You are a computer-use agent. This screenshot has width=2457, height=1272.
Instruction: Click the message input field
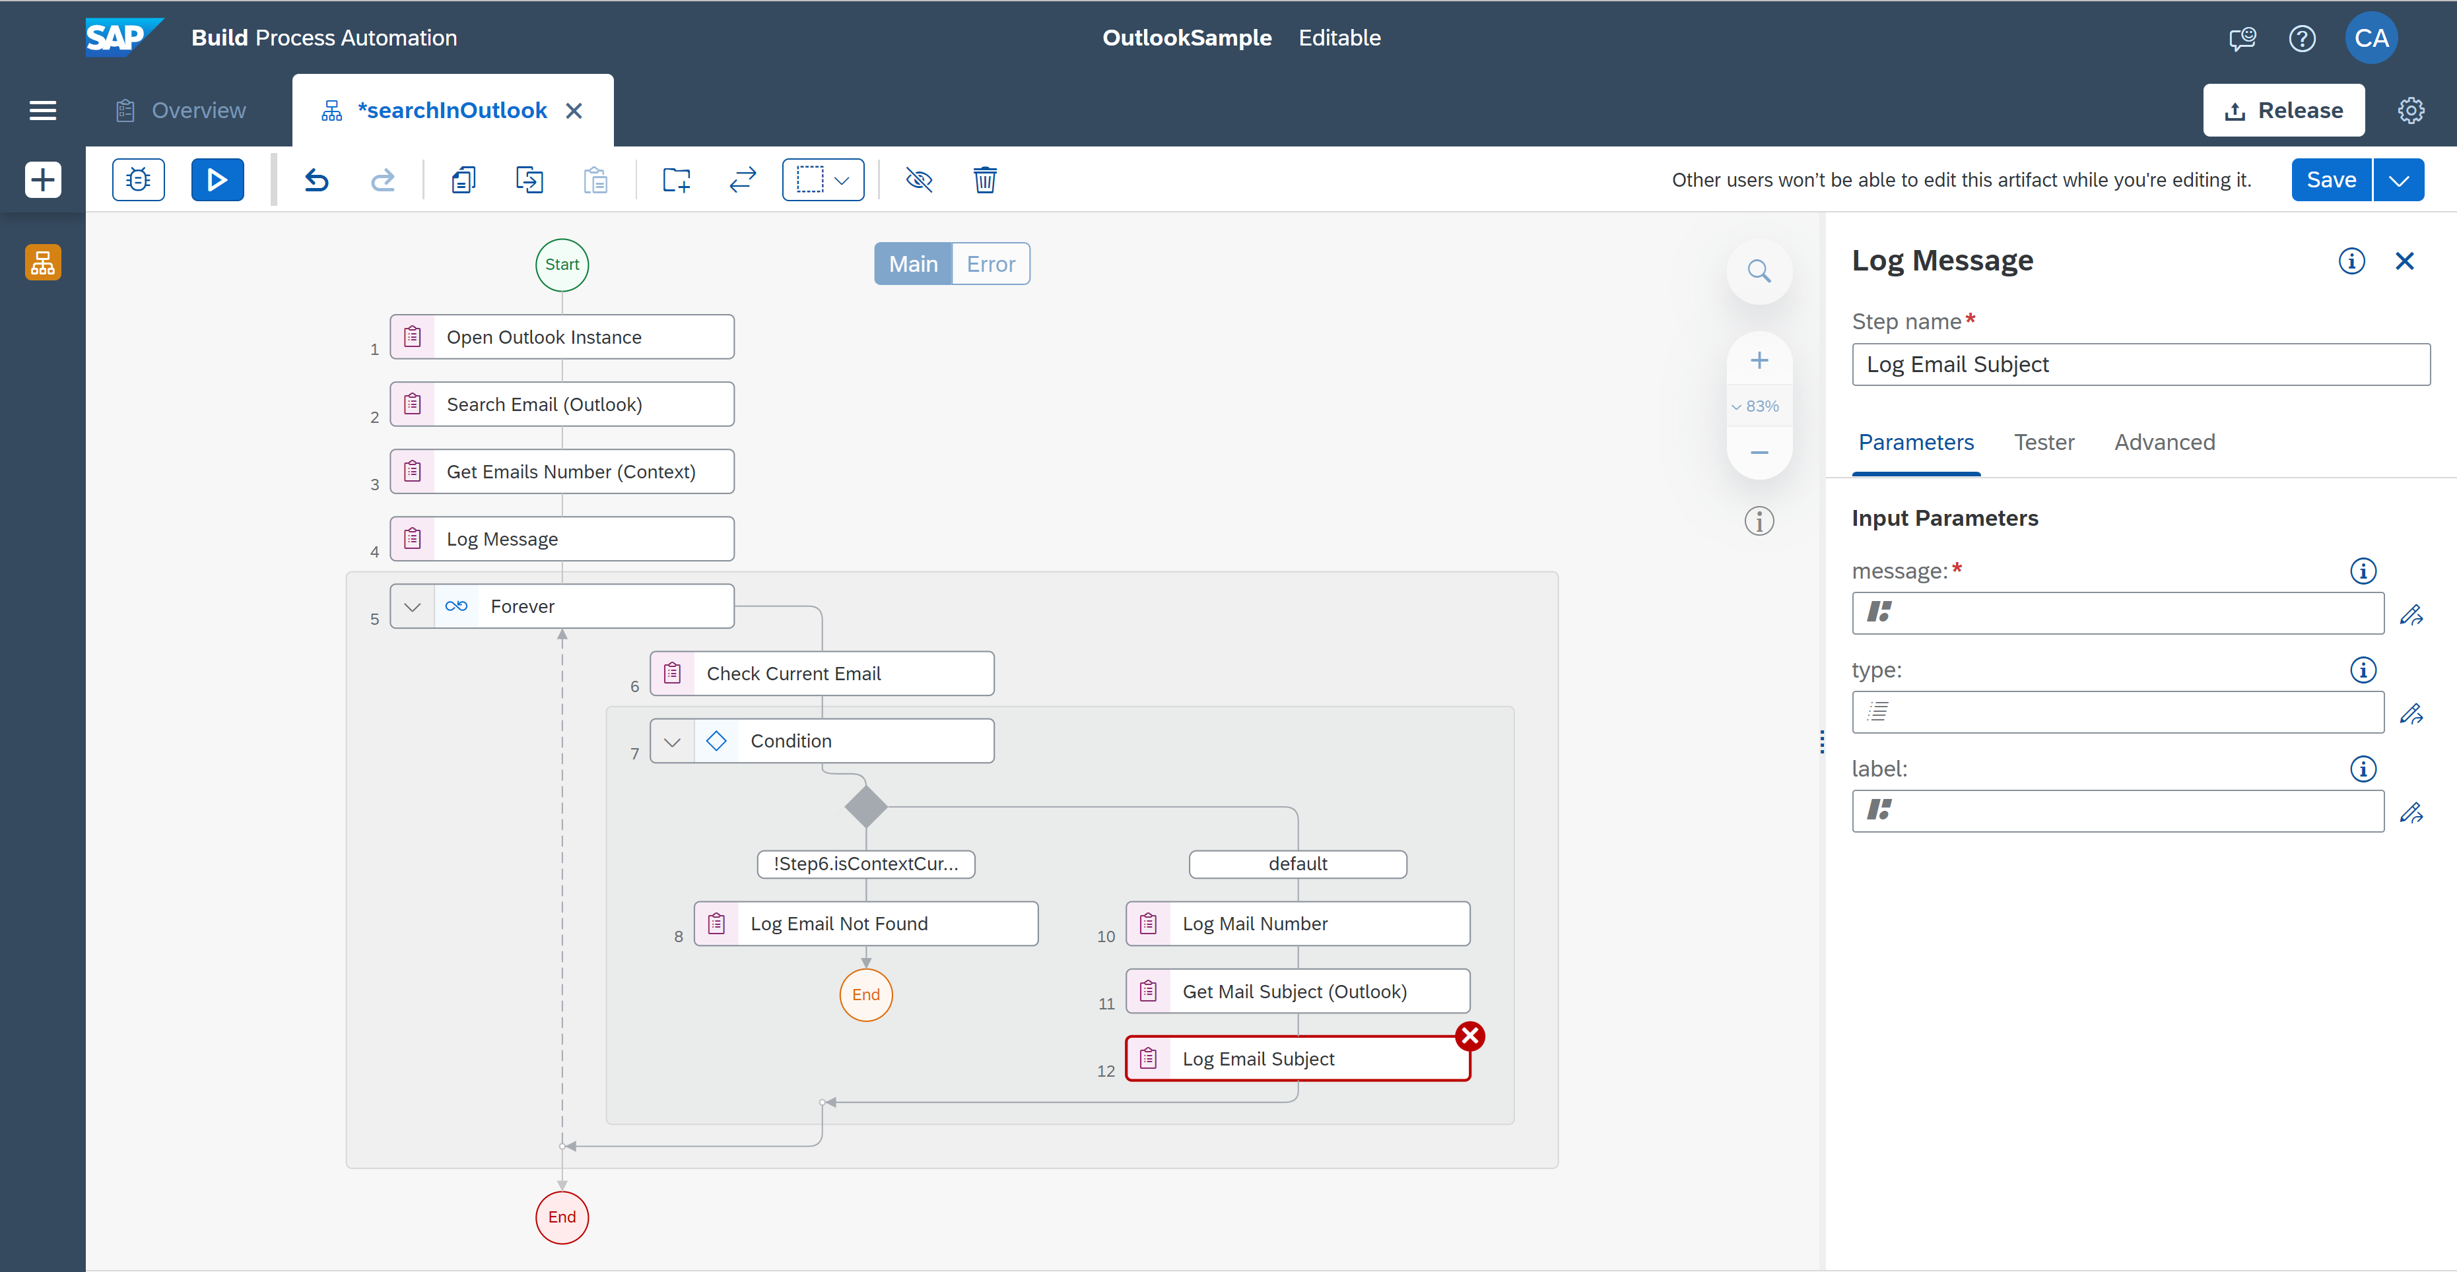(x=2118, y=613)
